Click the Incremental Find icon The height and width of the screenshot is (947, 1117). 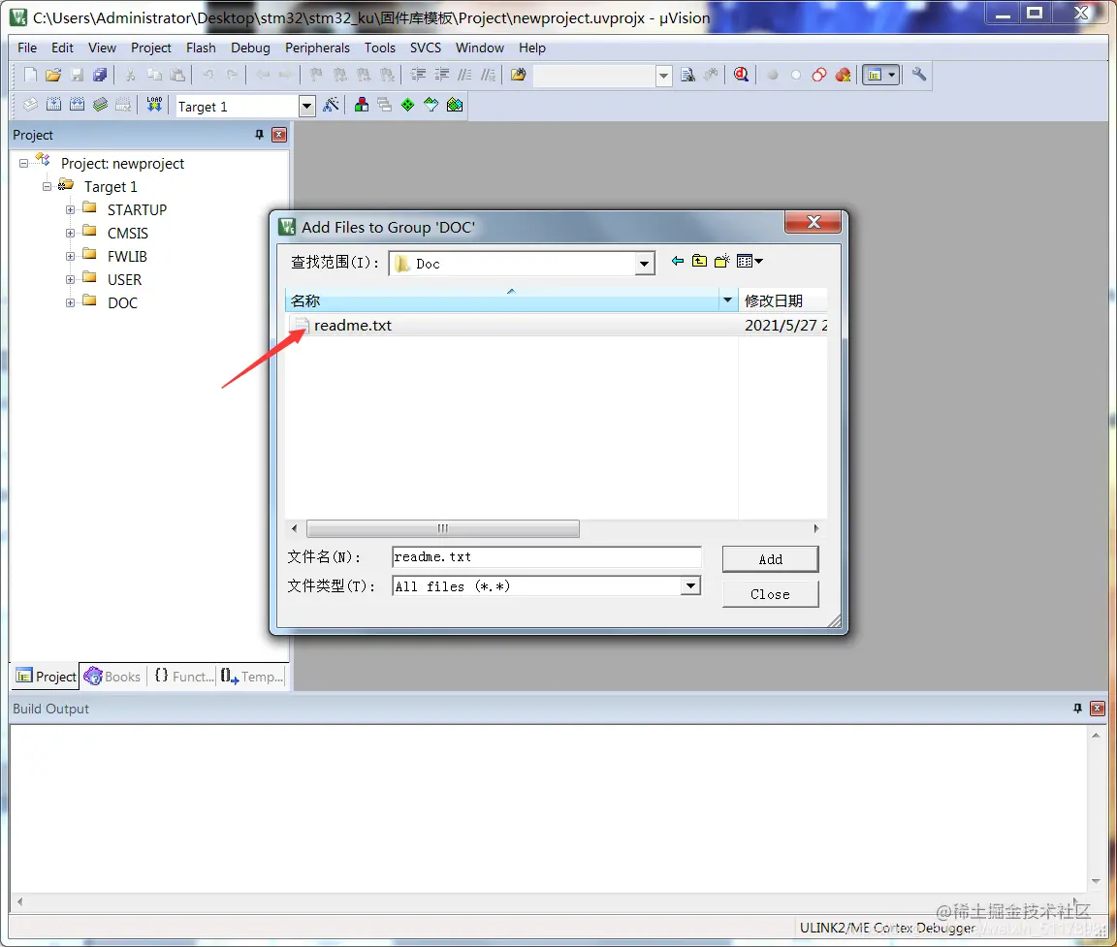coord(711,75)
